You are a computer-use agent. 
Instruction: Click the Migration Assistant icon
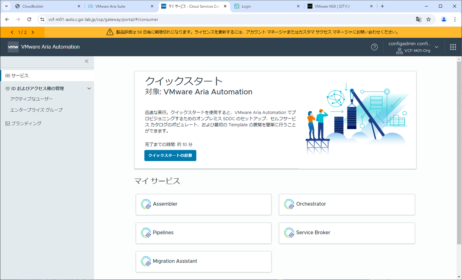click(x=146, y=262)
